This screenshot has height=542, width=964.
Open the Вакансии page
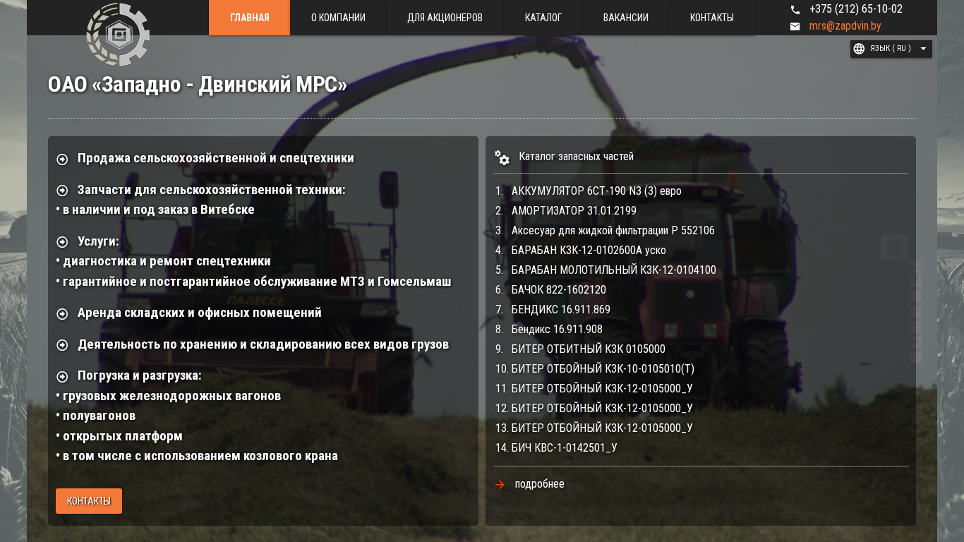point(625,18)
